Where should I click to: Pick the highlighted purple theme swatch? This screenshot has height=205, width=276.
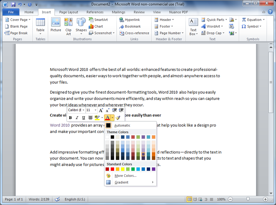click(x=143, y=154)
